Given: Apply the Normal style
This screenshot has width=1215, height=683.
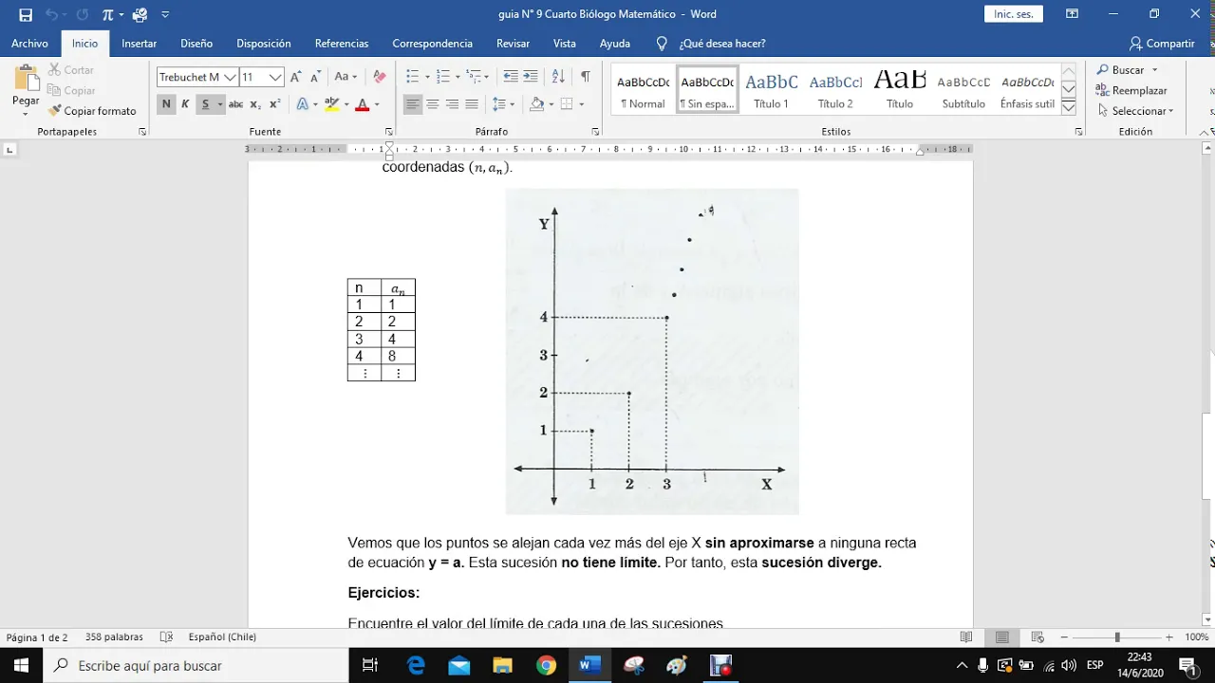Looking at the screenshot, I should click(x=644, y=90).
